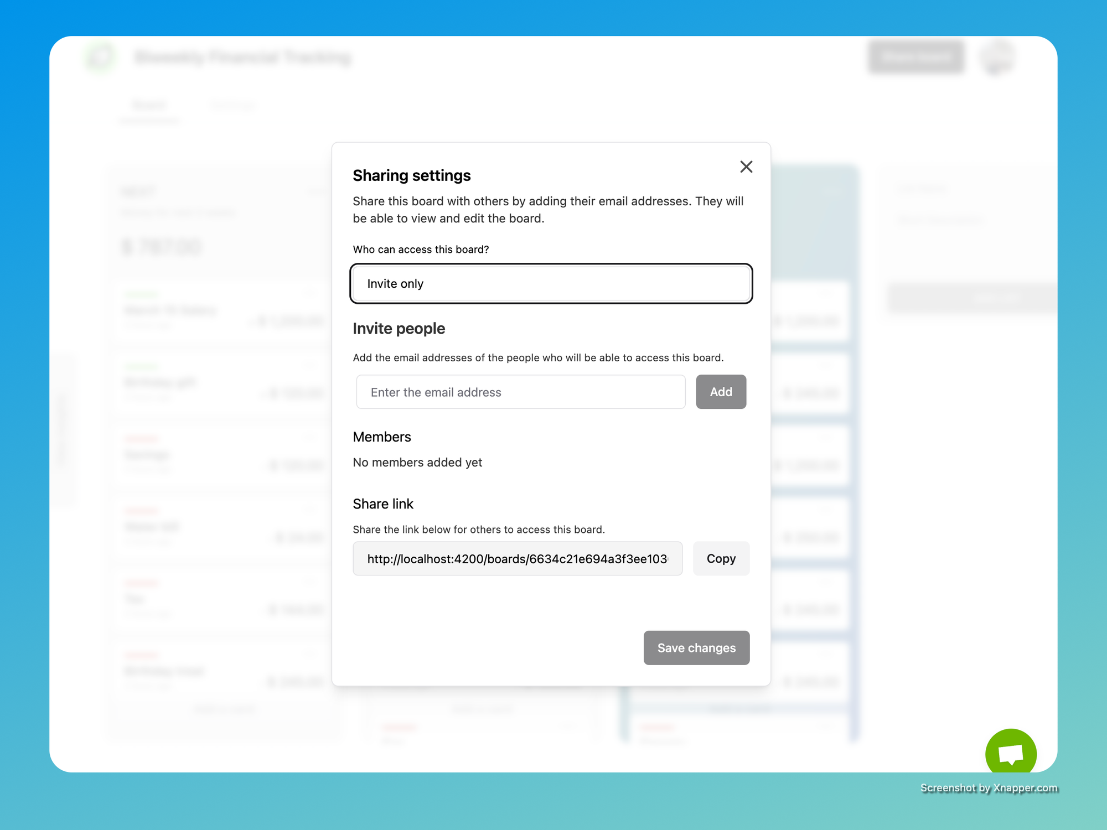1107x830 pixels.
Task: Switch to the blurred Board tab
Action: pyautogui.click(x=149, y=106)
